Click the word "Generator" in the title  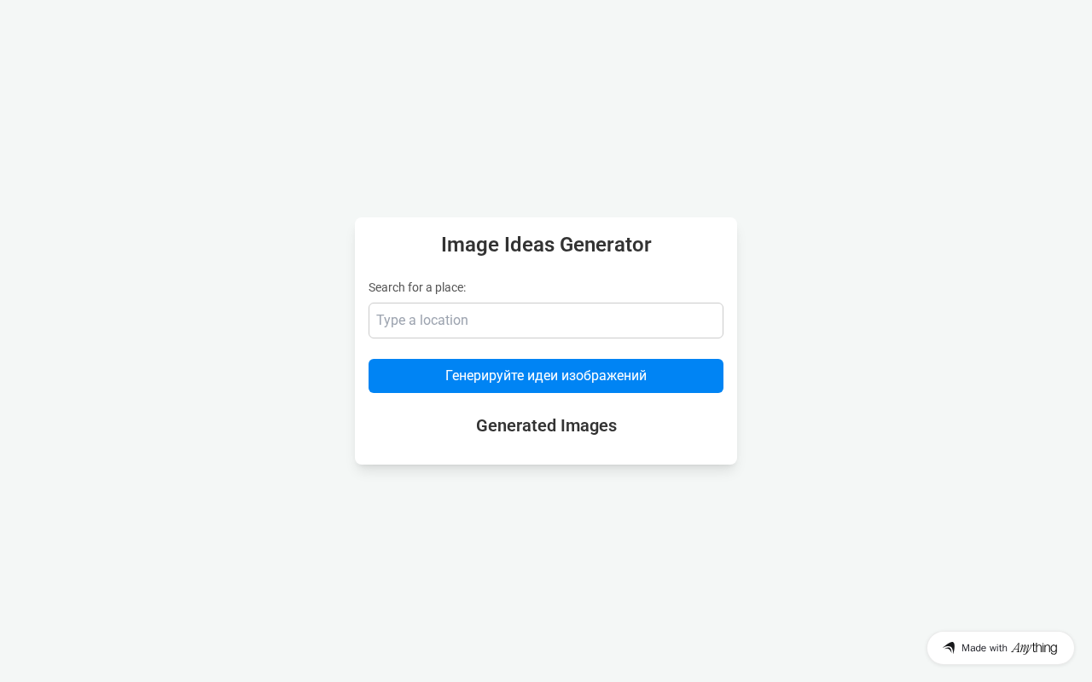pyautogui.click(x=607, y=245)
